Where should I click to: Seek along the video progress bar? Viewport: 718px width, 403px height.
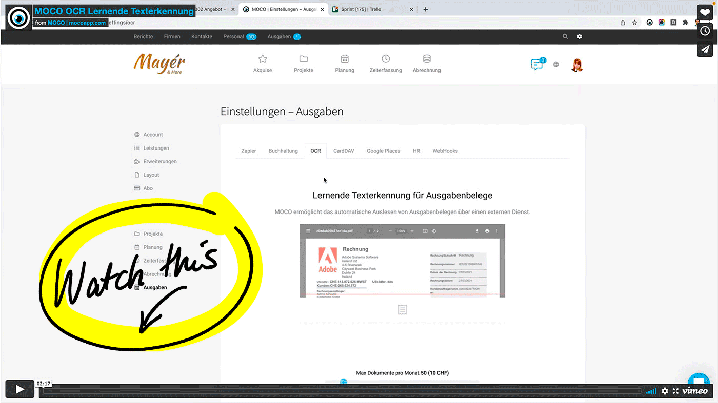(x=342, y=391)
